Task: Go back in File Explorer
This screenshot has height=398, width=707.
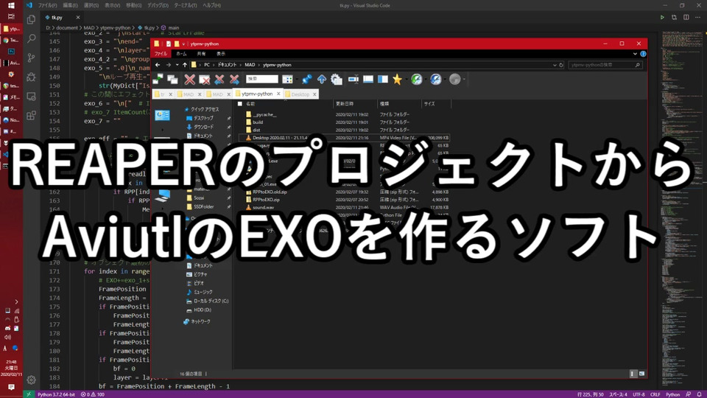Action: pos(158,65)
